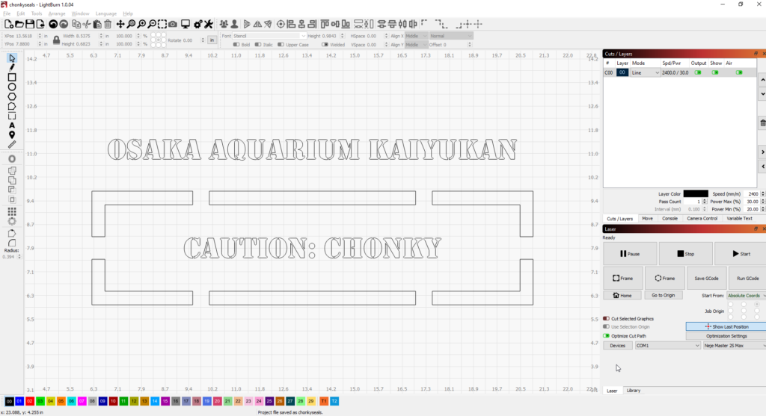
Task: Open Device Settings wrench icon
Action: point(209,24)
